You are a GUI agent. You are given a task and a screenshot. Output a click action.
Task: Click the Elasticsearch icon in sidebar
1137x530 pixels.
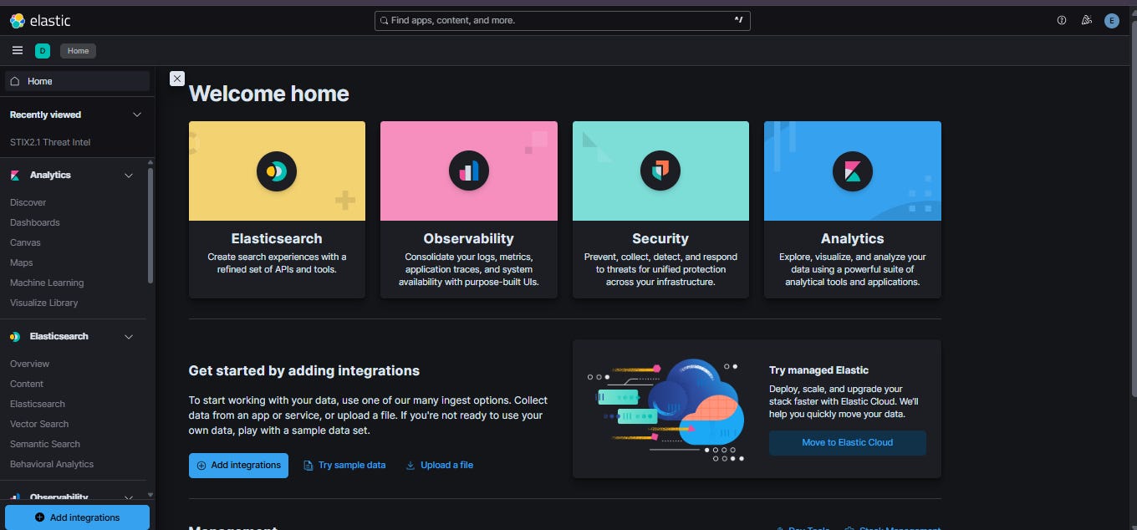(x=15, y=337)
